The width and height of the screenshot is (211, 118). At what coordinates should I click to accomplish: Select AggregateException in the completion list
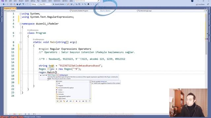(x=73, y=96)
